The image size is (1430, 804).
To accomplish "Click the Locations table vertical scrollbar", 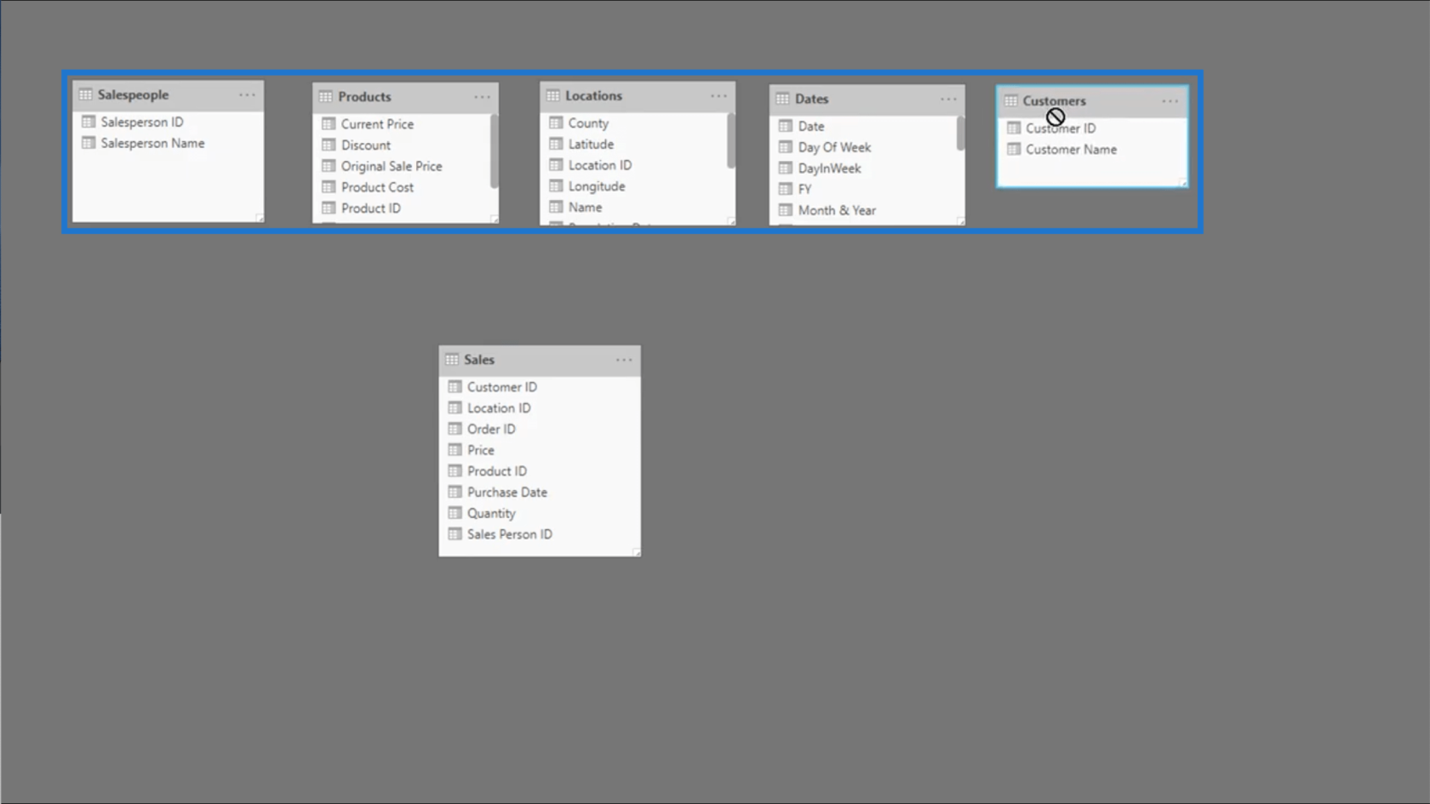I will [x=730, y=140].
